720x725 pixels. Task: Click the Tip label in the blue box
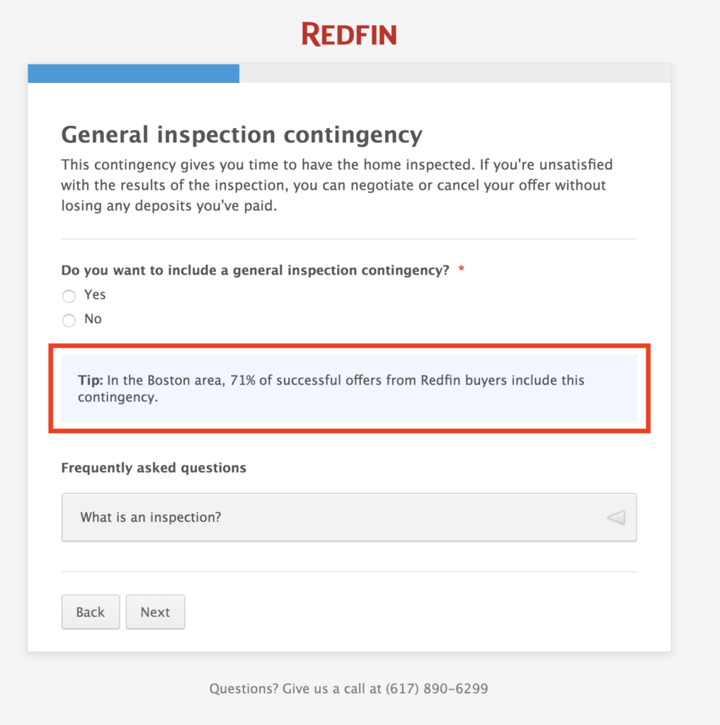[x=88, y=380]
